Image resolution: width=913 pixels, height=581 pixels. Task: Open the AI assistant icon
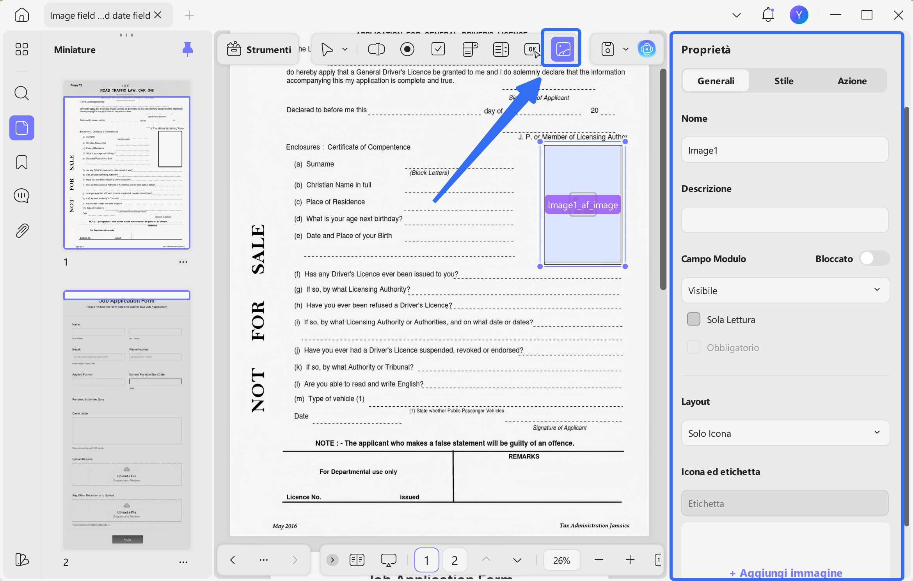click(647, 49)
